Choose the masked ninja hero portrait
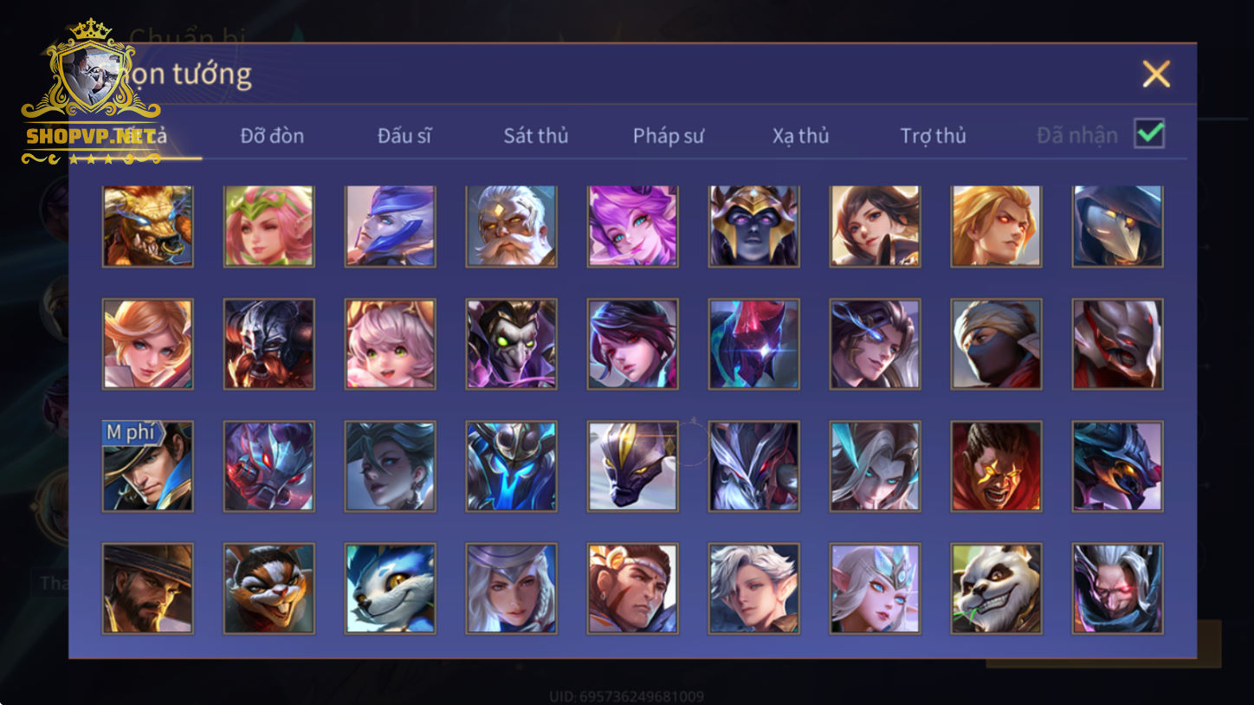The height and width of the screenshot is (705, 1254). click(996, 344)
